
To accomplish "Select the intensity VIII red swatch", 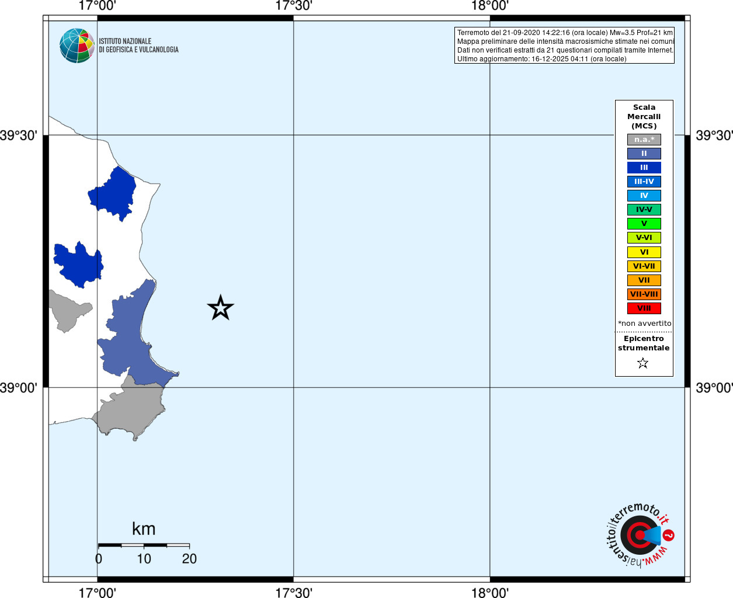I will [644, 308].
